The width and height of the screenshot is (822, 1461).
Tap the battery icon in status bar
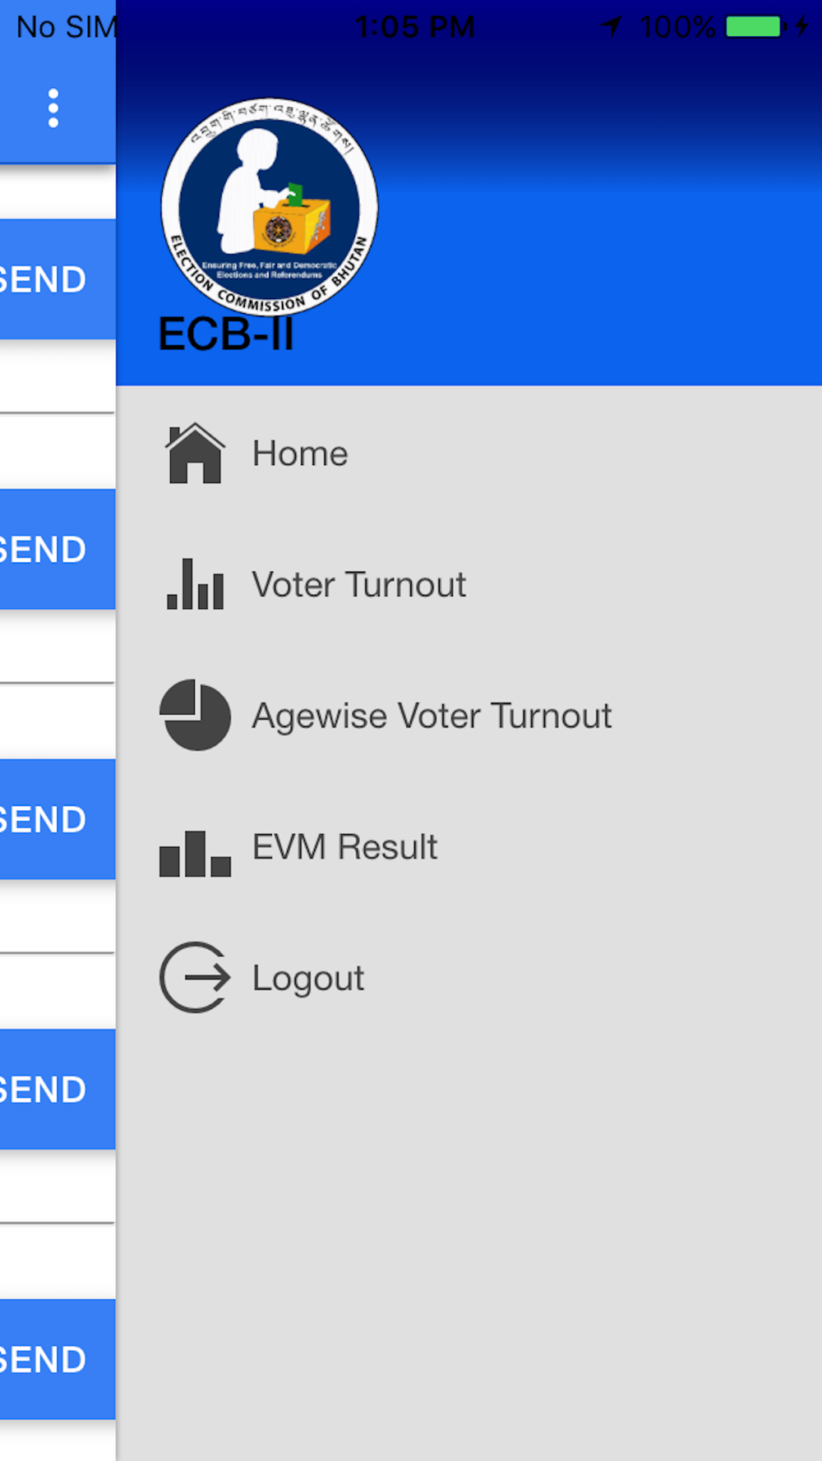(x=756, y=27)
